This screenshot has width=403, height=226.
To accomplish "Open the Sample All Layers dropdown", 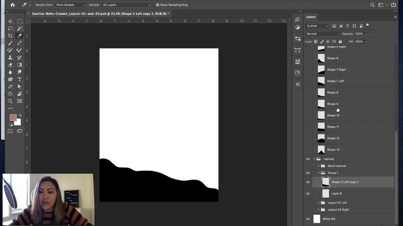I will (126, 5).
